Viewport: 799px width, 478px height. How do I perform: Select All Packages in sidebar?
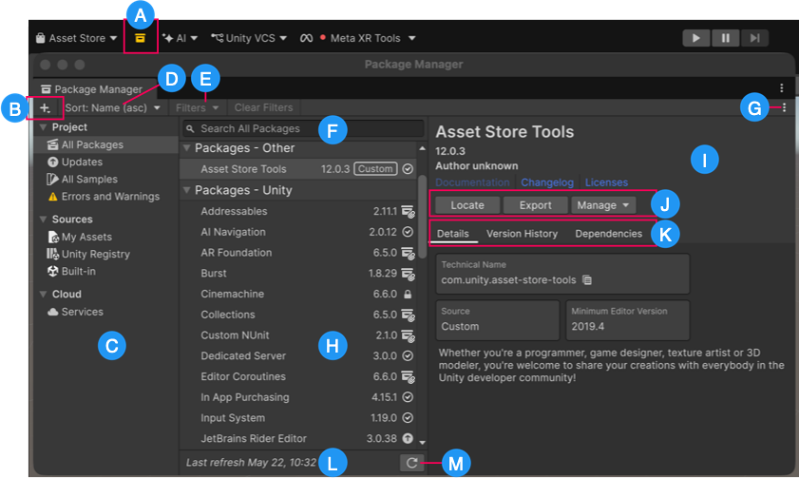click(105, 144)
